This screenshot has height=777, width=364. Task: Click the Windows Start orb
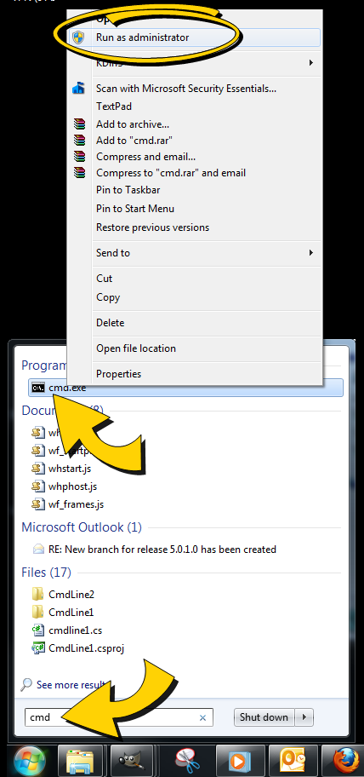click(29, 761)
